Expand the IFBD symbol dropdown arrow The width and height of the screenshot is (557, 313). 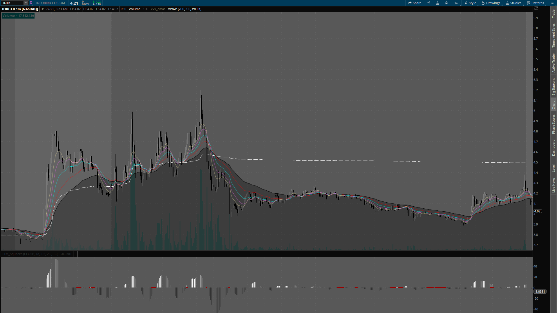click(x=26, y=3)
